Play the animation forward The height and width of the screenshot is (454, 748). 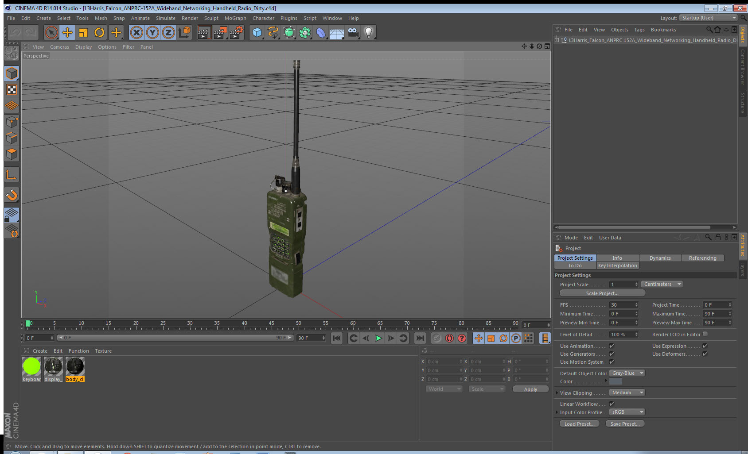(378, 338)
